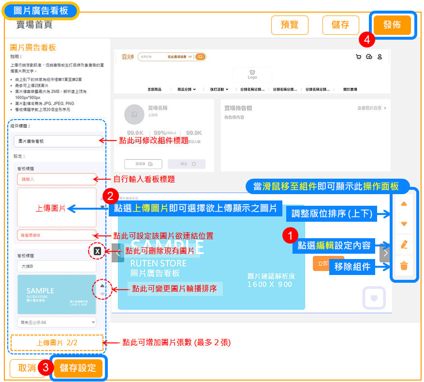Click the shopping cart icon in preview header
The height and width of the screenshot is (382, 424).
click(x=358, y=57)
